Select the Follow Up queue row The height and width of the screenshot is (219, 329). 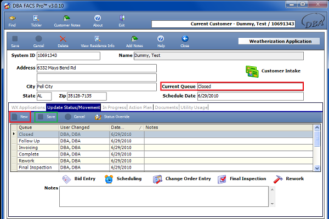(x=162, y=141)
